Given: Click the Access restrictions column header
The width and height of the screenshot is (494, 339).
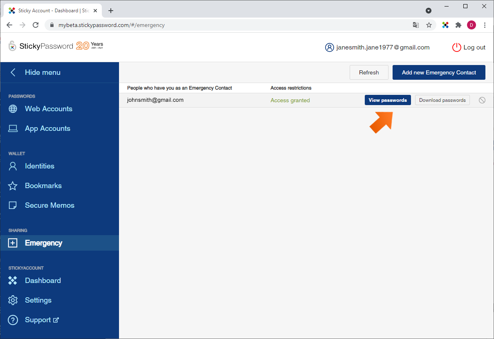Looking at the screenshot, I should pyautogui.click(x=291, y=88).
